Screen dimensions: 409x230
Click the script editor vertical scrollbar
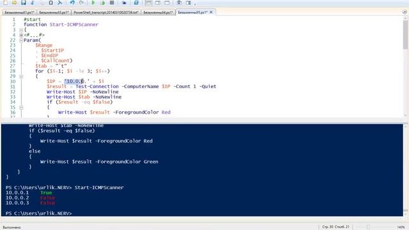405,66
